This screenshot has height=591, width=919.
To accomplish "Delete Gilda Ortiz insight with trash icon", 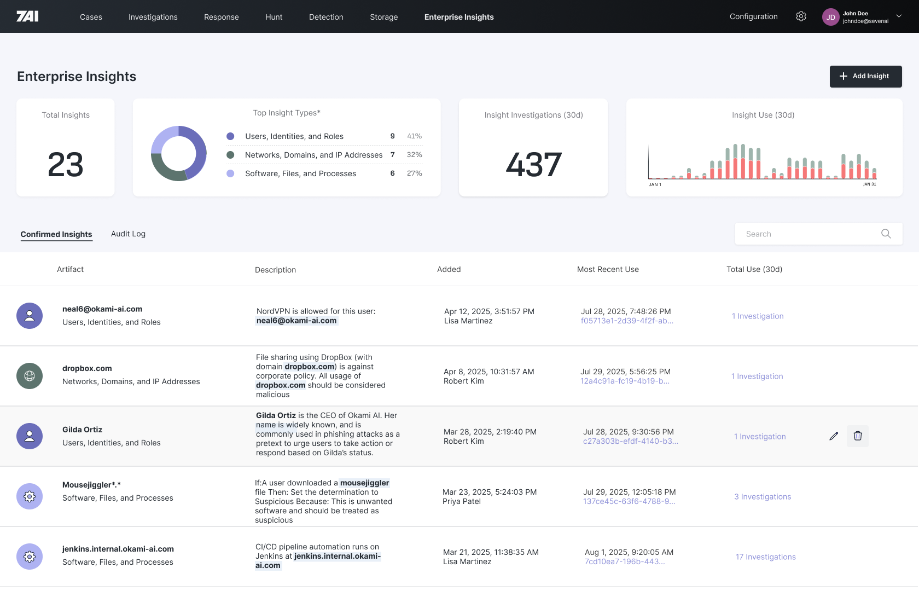I will (x=858, y=436).
